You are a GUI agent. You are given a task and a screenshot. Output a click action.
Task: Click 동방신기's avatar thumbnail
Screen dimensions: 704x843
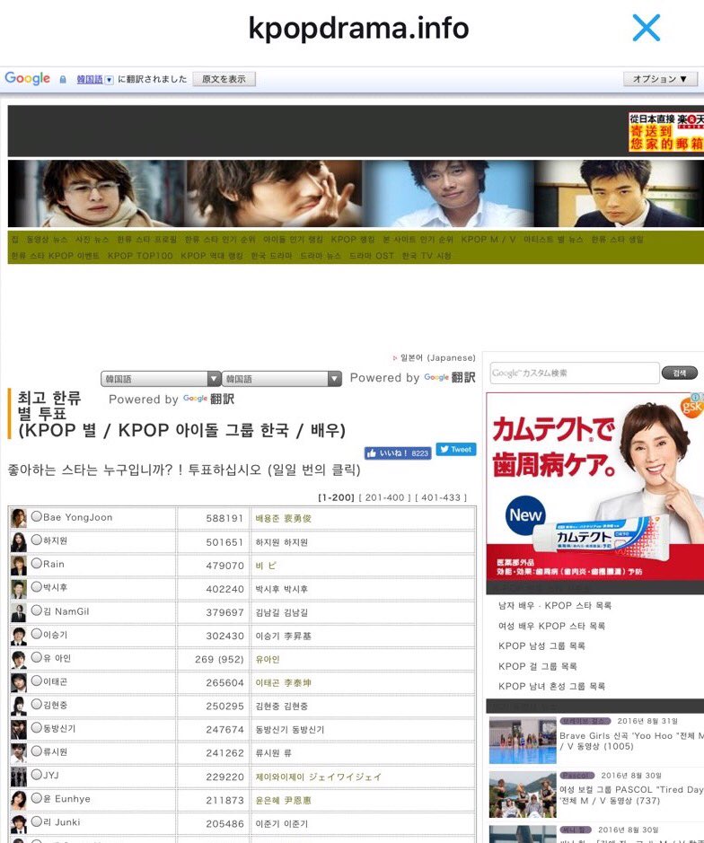(19, 730)
